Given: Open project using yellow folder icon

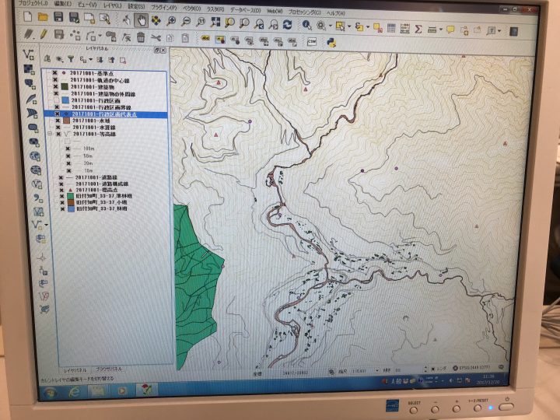Looking at the screenshot, I should (43, 17).
